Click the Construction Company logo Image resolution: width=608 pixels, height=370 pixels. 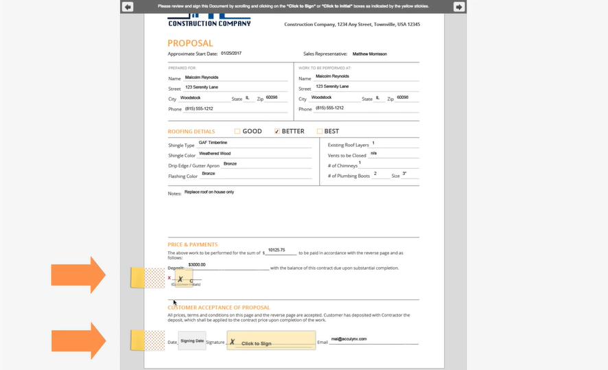click(x=209, y=20)
